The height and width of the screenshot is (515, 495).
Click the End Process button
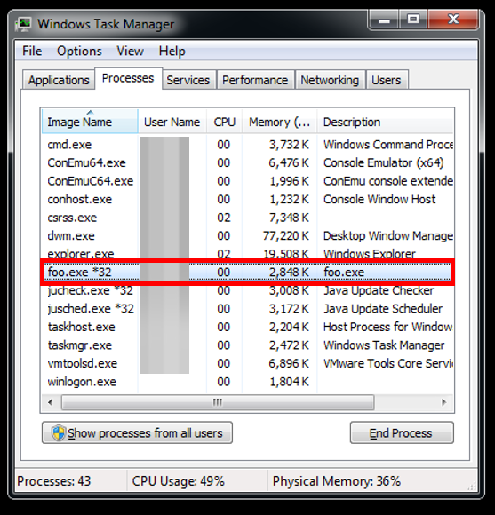pyautogui.click(x=402, y=433)
